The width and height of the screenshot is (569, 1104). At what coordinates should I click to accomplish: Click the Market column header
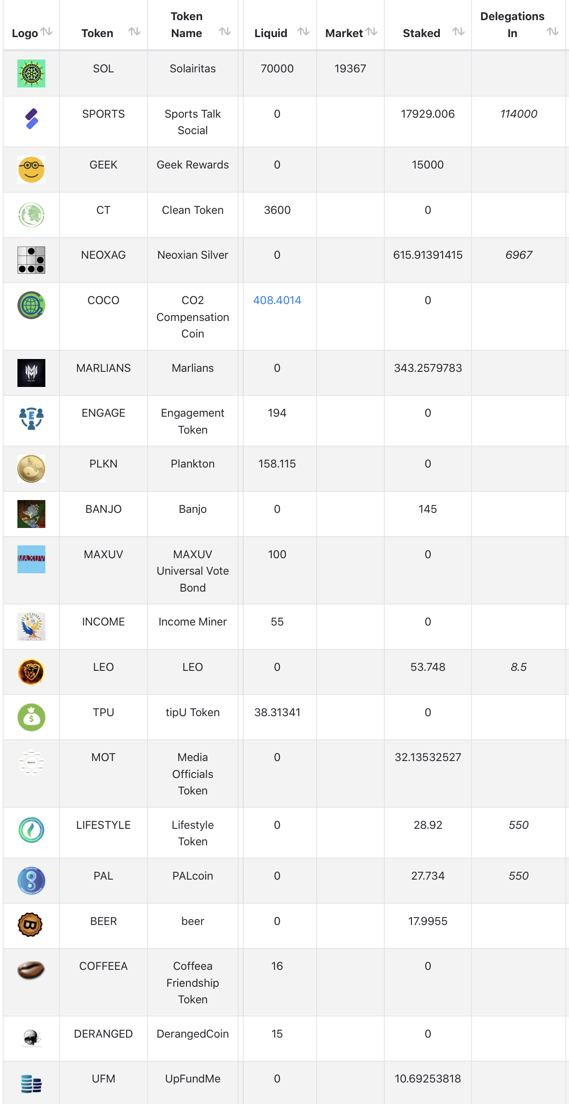point(344,33)
